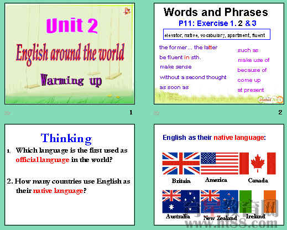
Task: Click the Britain flag image
Action: coord(181,164)
